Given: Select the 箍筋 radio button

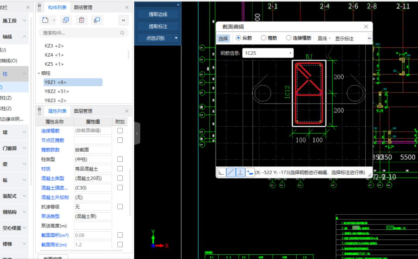Looking at the screenshot, I should pos(264,38).
